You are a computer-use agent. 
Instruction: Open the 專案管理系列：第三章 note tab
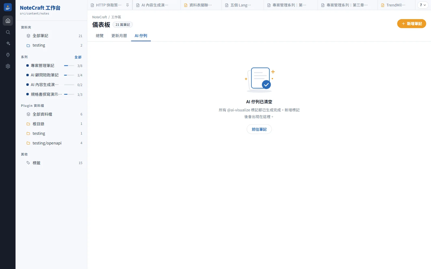pos(347,5)
